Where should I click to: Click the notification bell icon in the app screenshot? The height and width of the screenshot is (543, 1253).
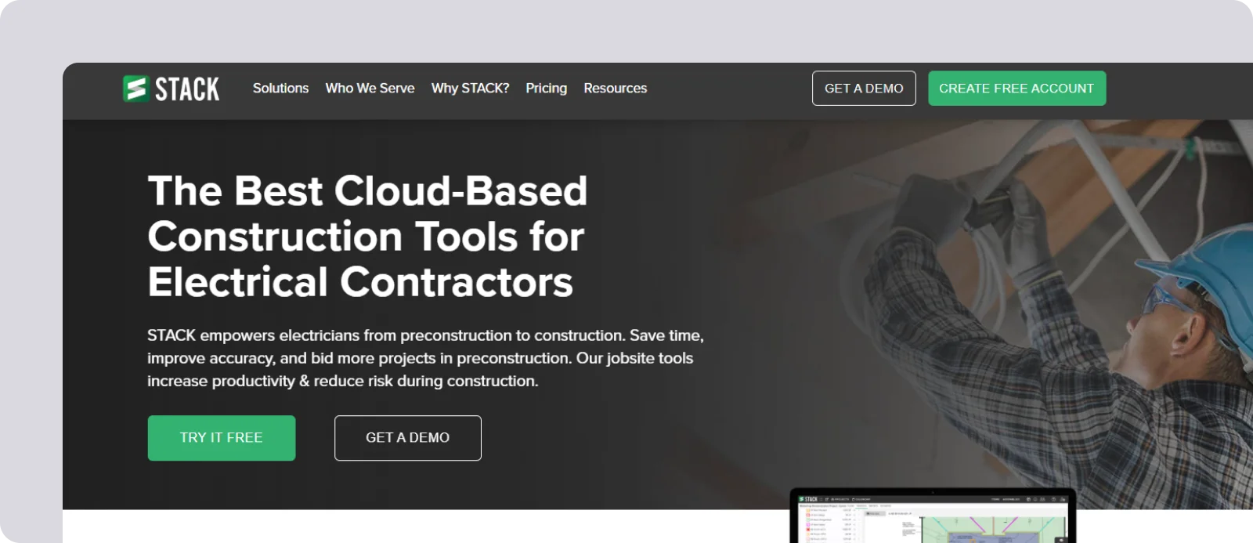click(x=1035, y=499)
